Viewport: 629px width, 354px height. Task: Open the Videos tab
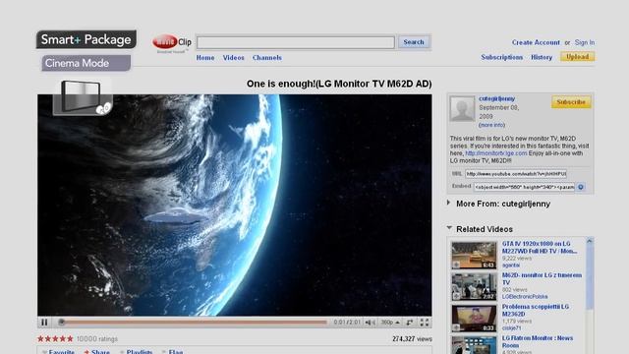tap(234, 58)
